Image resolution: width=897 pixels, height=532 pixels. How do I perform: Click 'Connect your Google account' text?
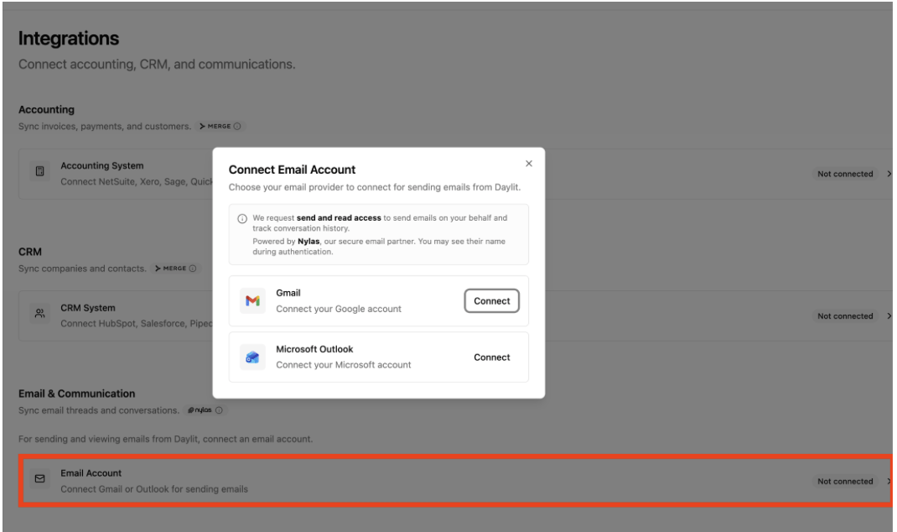(x=339, y=309)
